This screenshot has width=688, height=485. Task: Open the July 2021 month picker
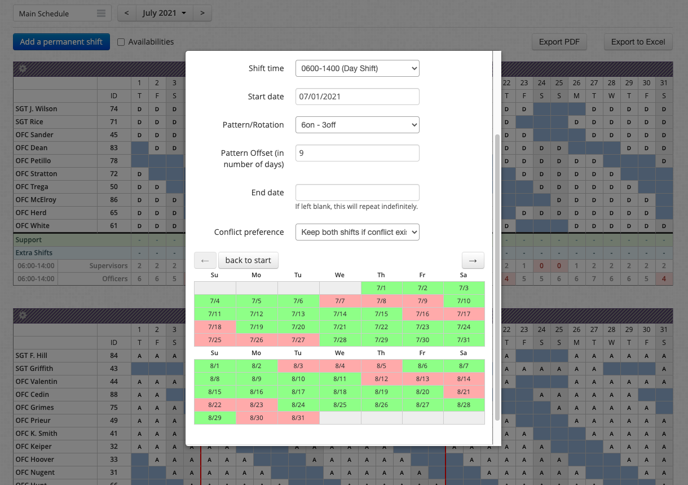[x=164, y=12]
